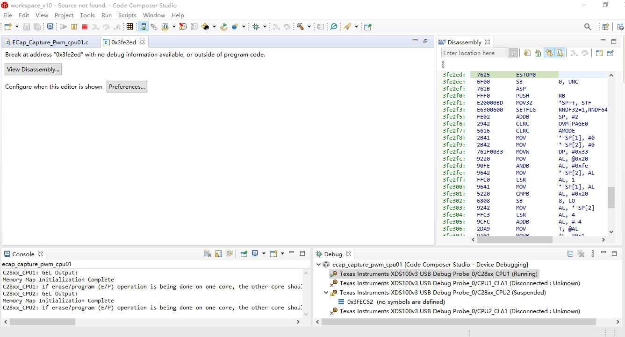Click the Search magnifier icon in top toolbar
This screenshot has height=337, width=625.
tap(588, 27)
